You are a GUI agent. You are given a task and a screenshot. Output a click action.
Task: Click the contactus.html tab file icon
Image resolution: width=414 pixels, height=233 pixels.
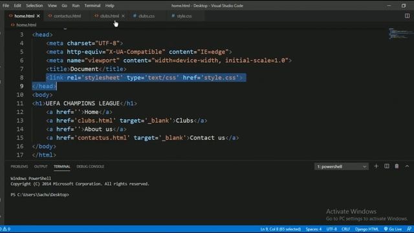[50, 16]
